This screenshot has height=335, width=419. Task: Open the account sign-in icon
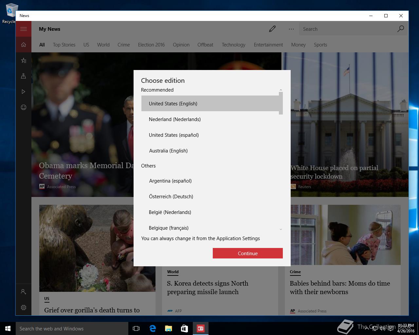[x=24, y=291]
